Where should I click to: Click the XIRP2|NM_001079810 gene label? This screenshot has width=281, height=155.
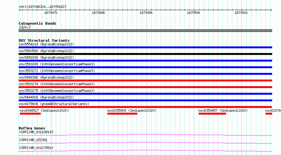click(36, 148)
